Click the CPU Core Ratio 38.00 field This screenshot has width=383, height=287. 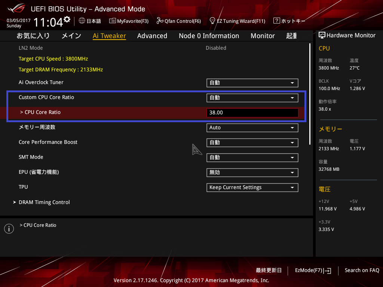point(252,113)
